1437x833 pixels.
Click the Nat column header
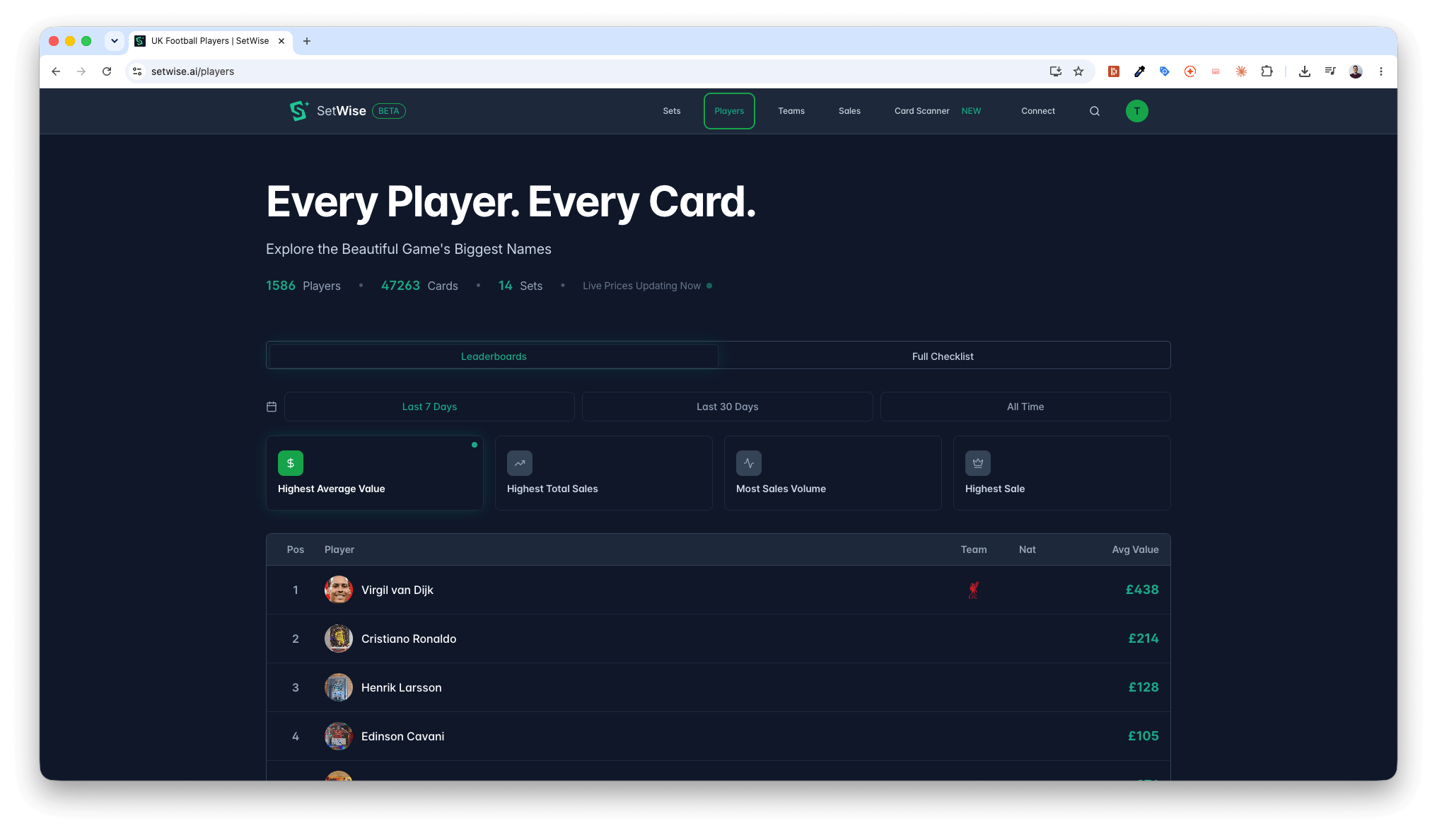tap(1028, 549)
